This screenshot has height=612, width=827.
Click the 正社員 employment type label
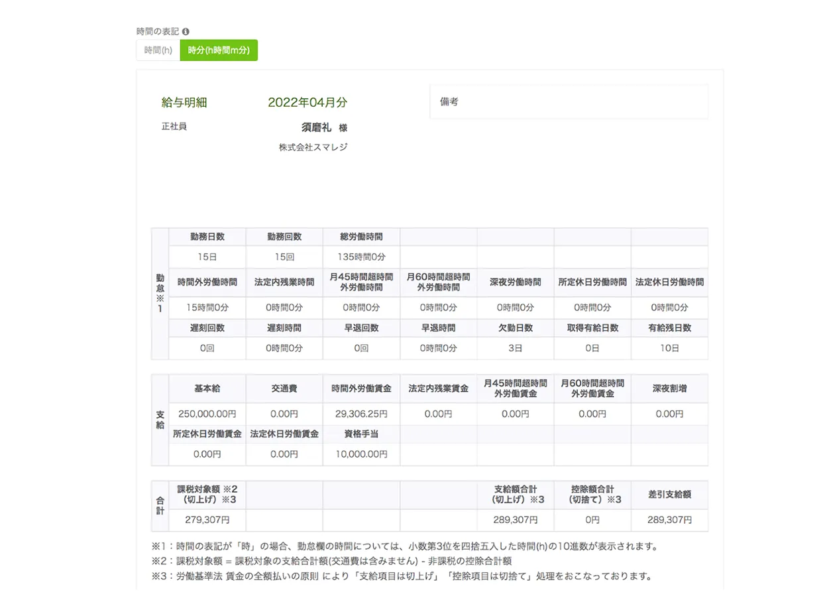coord(174,126)
